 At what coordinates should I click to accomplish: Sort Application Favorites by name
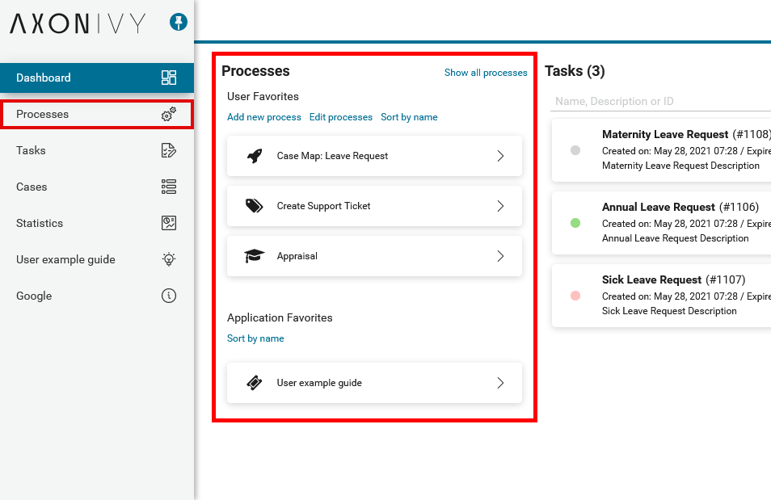pos(255,338)
